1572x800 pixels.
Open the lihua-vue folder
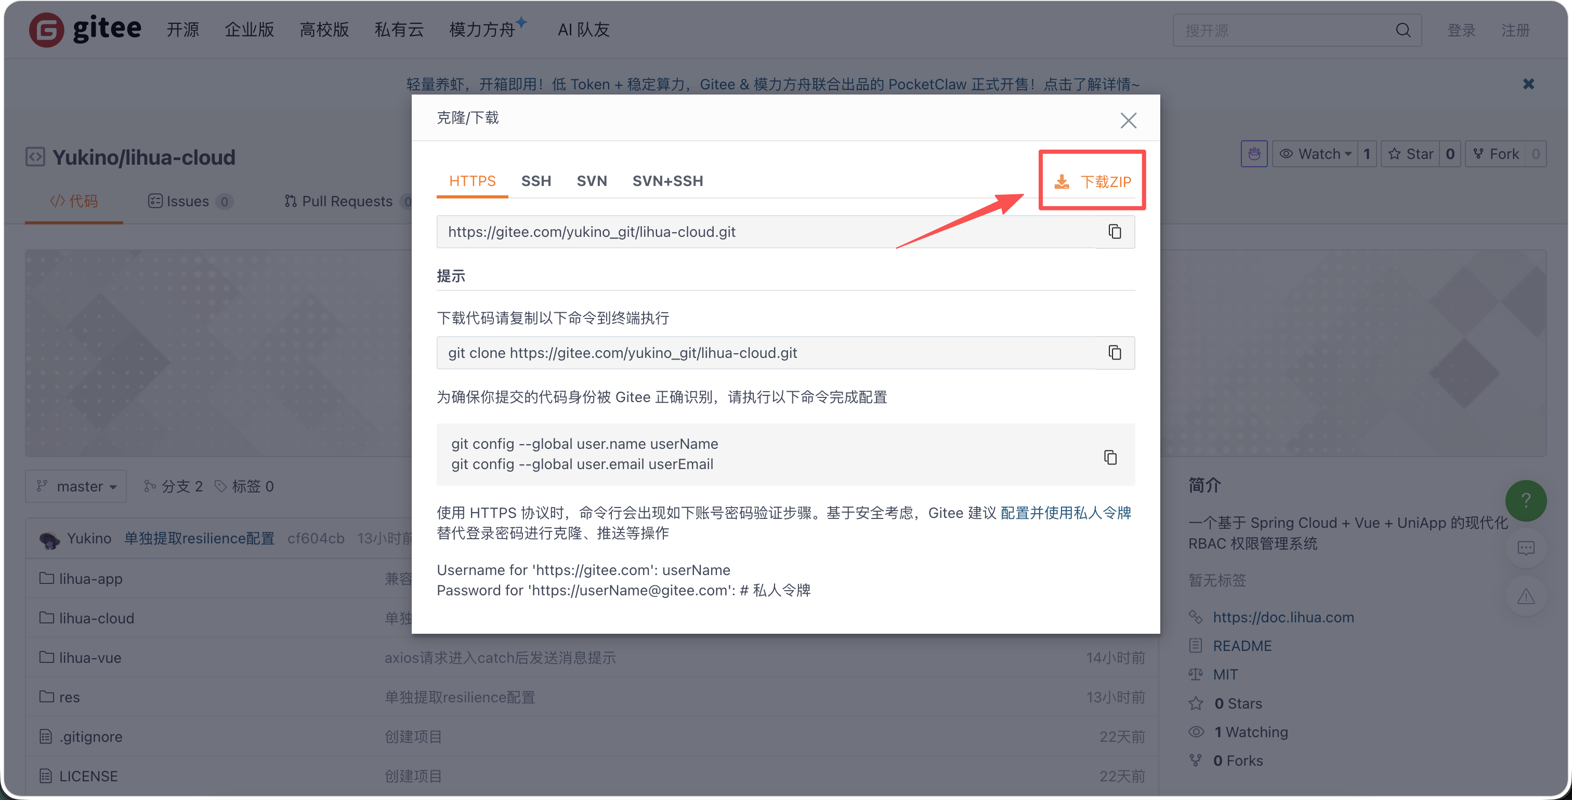click(x=90, y=657)
